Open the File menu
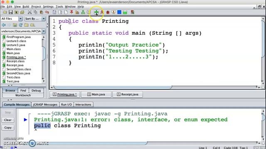The image size is (266, 149). point(3,7)
